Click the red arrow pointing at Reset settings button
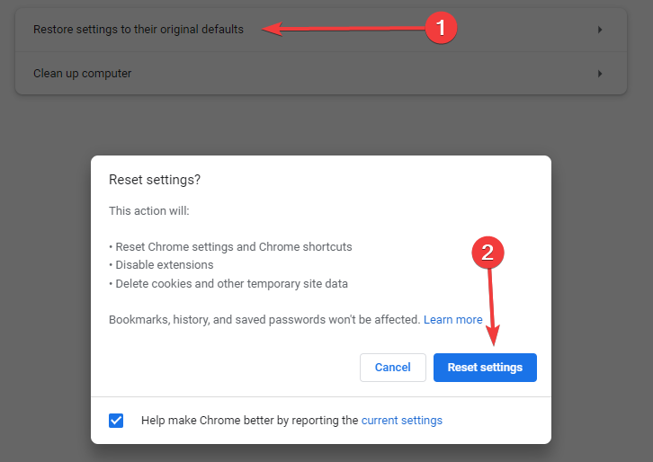The height and width of the screenshot is (462, 653). pos(492,307)
